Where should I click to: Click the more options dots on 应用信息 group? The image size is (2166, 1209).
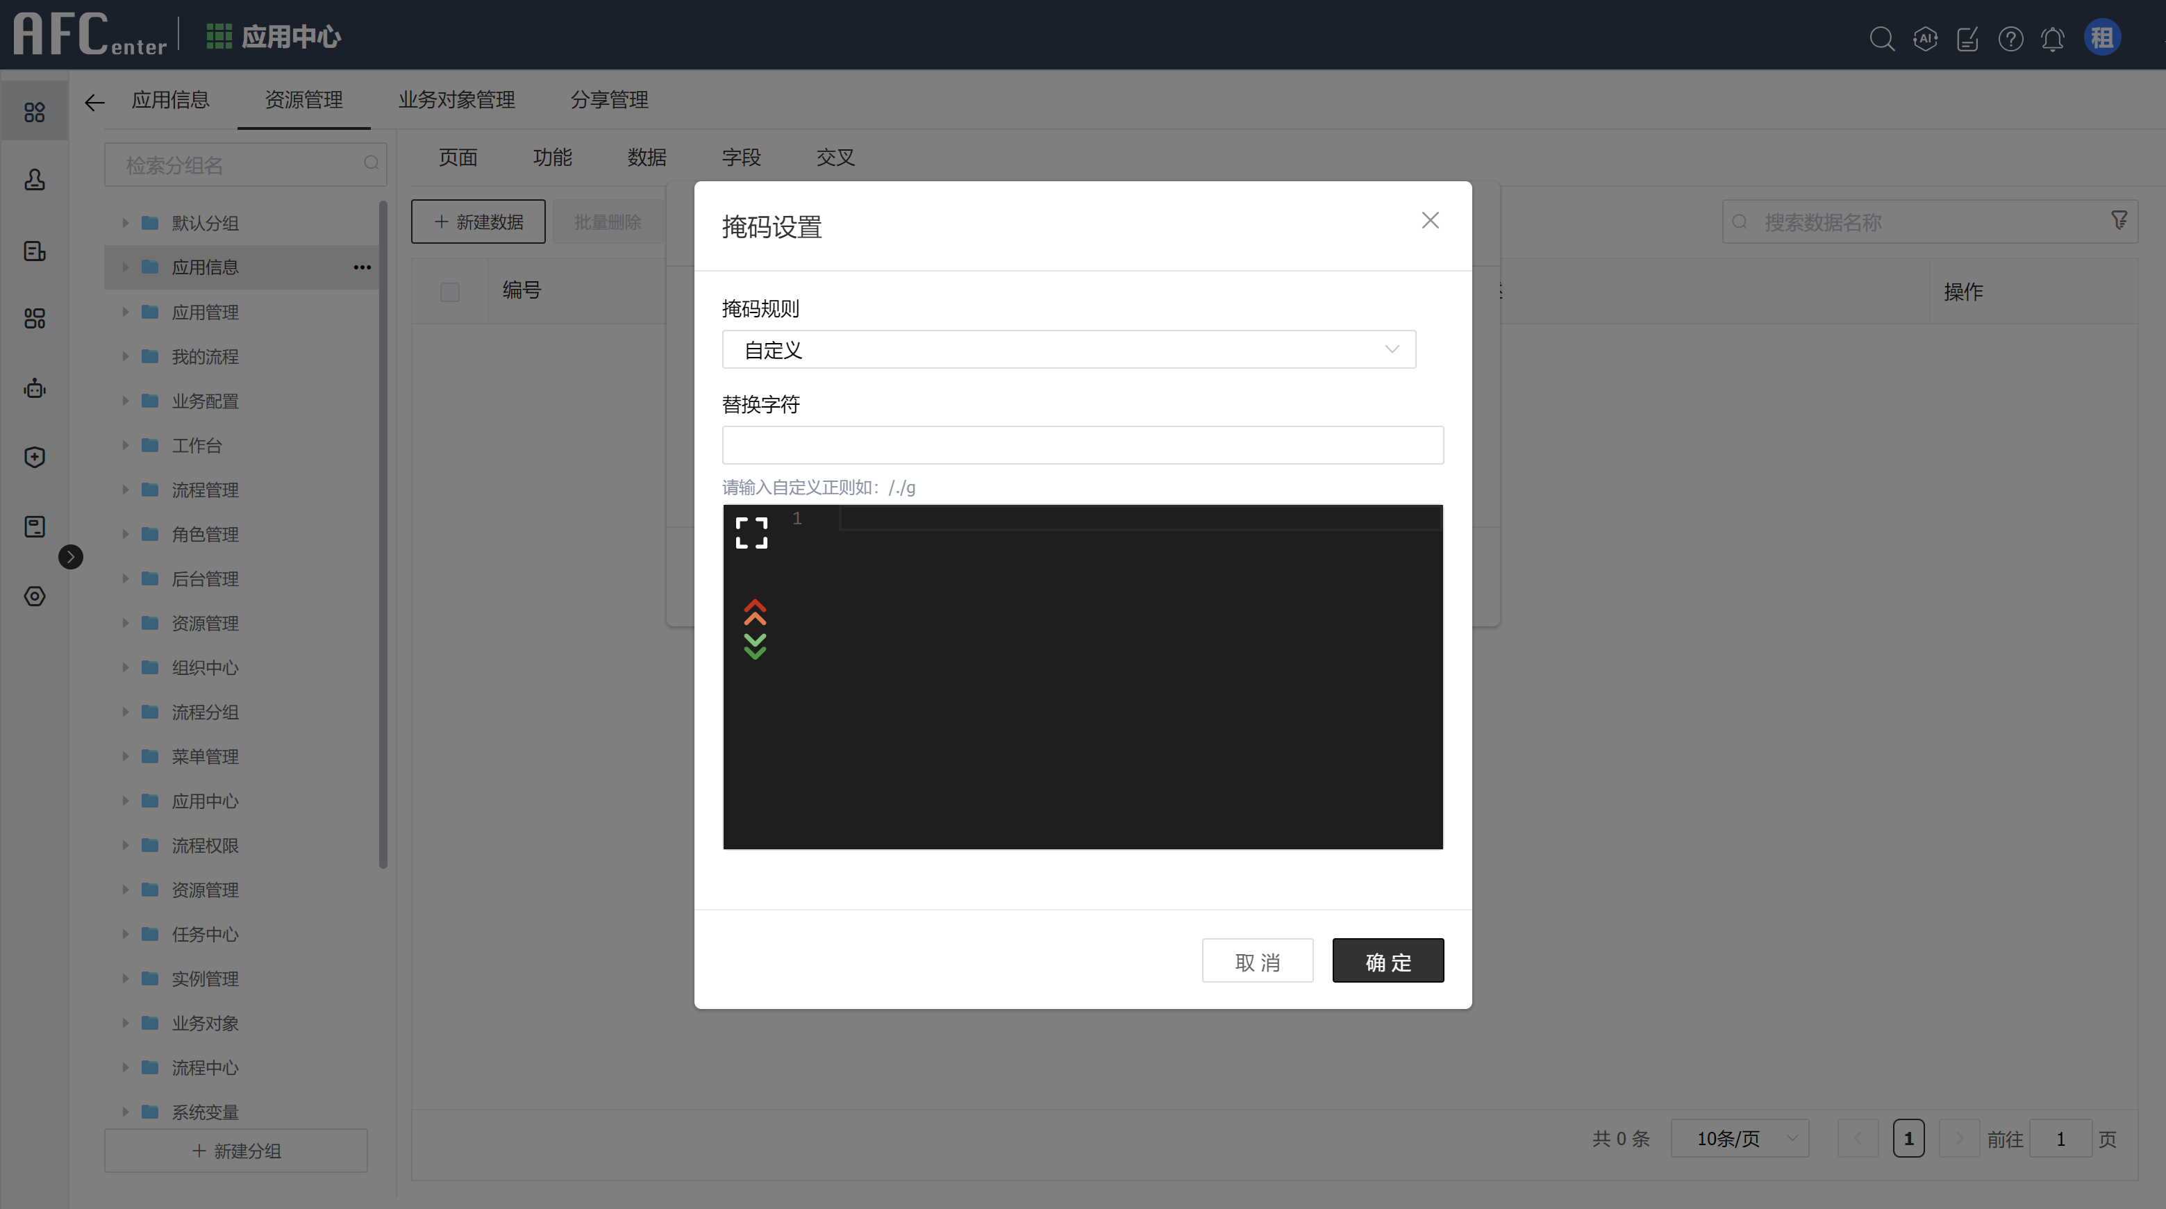(x=362, y=267)
